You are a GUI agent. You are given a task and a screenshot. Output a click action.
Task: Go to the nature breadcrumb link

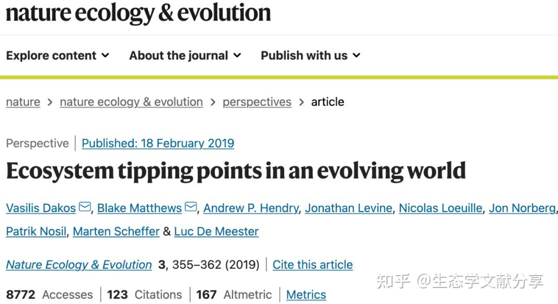23,102
